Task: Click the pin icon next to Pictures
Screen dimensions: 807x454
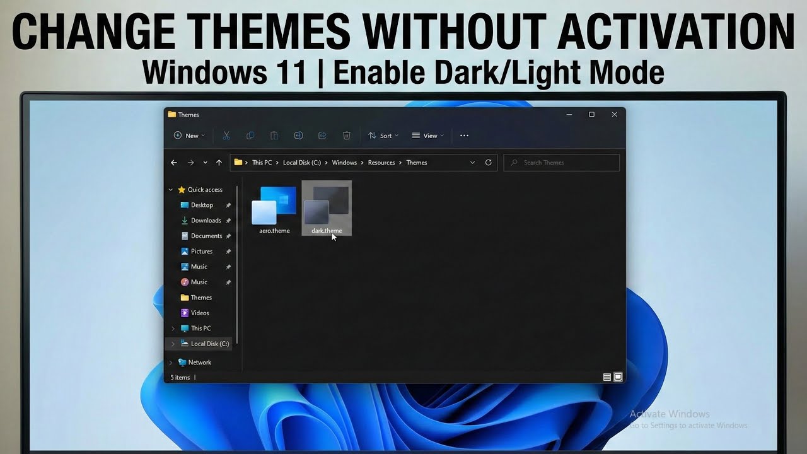Action: (228, 252)
